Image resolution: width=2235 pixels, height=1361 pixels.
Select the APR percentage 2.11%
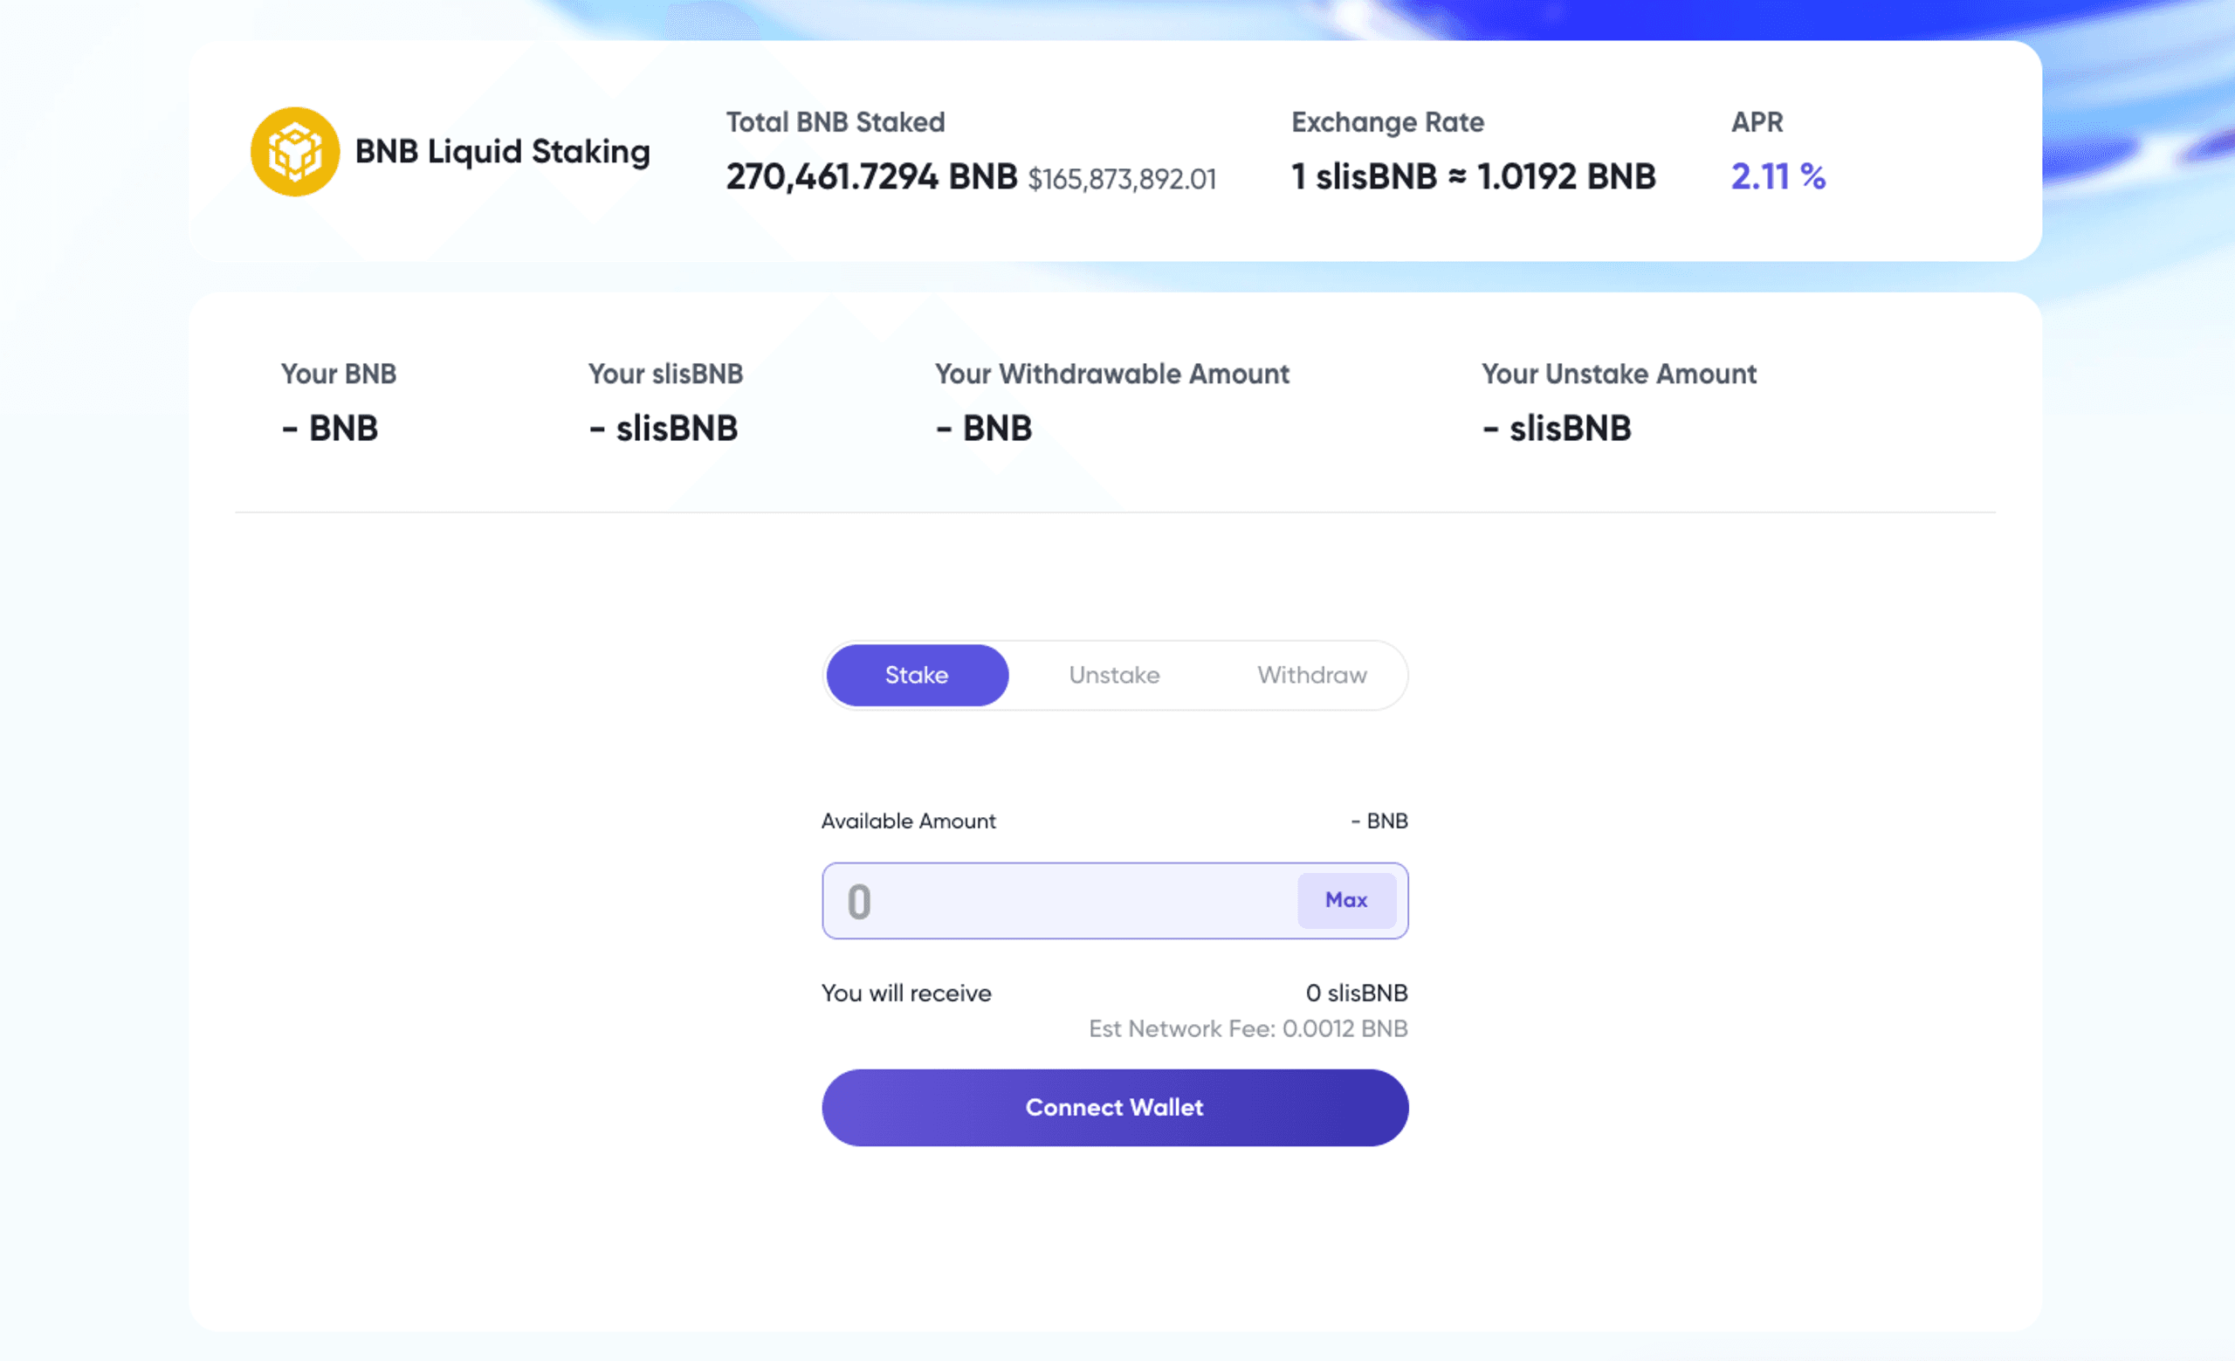(x=1777, y=178)
